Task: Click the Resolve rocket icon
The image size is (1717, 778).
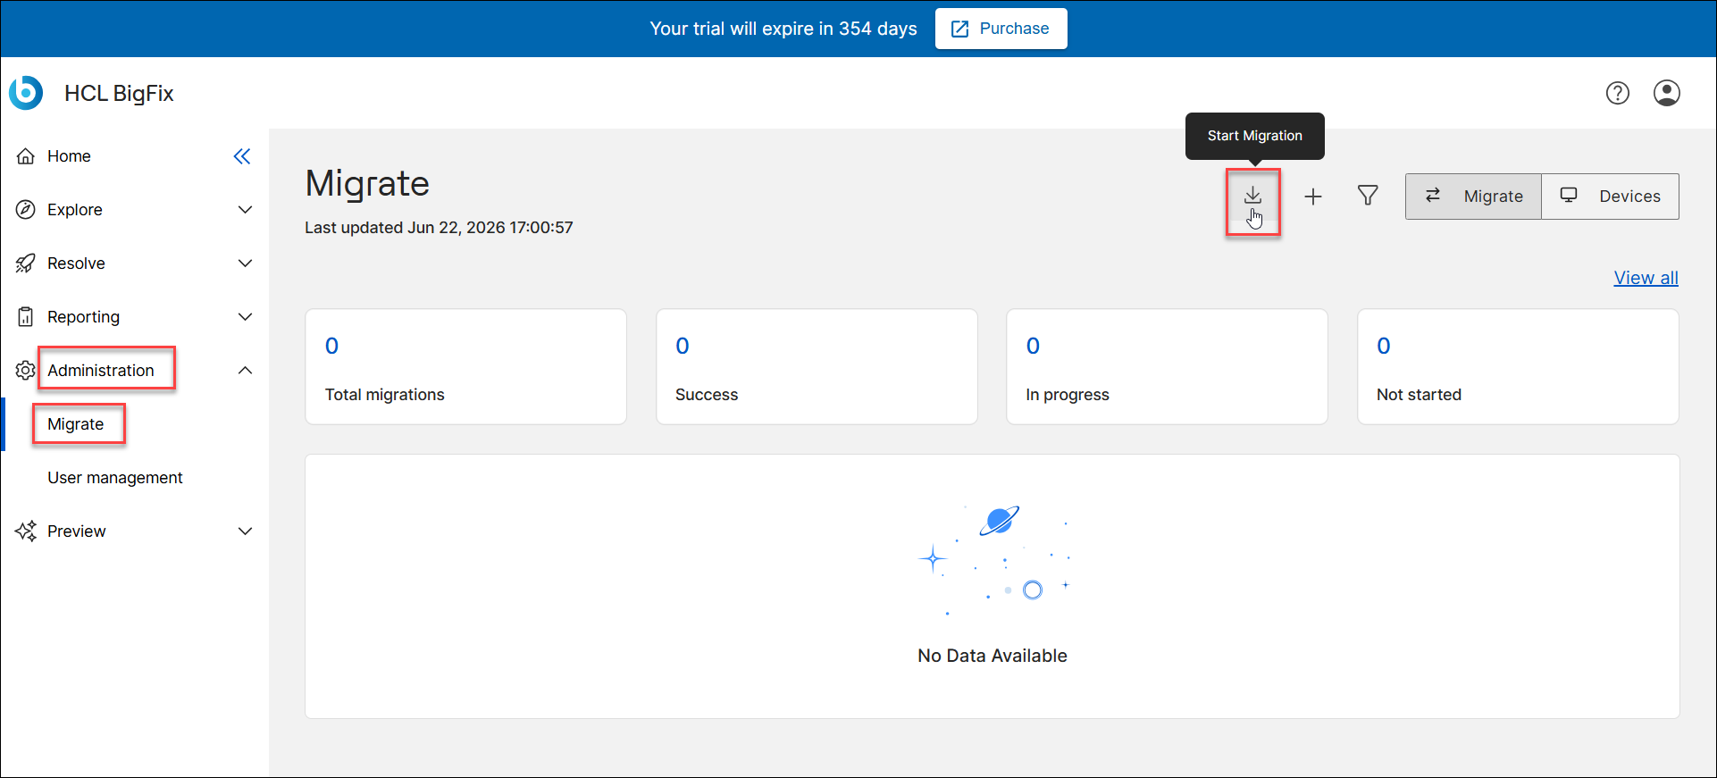Action: [26, 264]
